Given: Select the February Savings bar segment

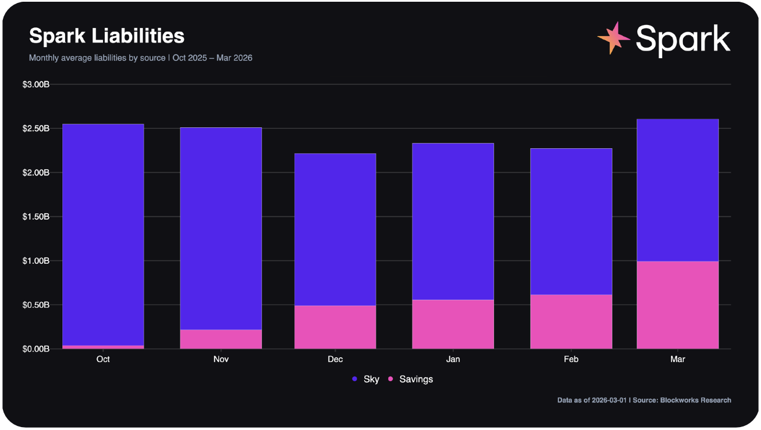Looking at the screenshot, I should tap(571, 322).
